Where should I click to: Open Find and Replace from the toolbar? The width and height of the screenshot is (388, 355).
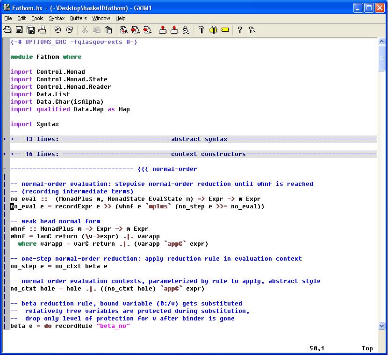tap(124, 30)
